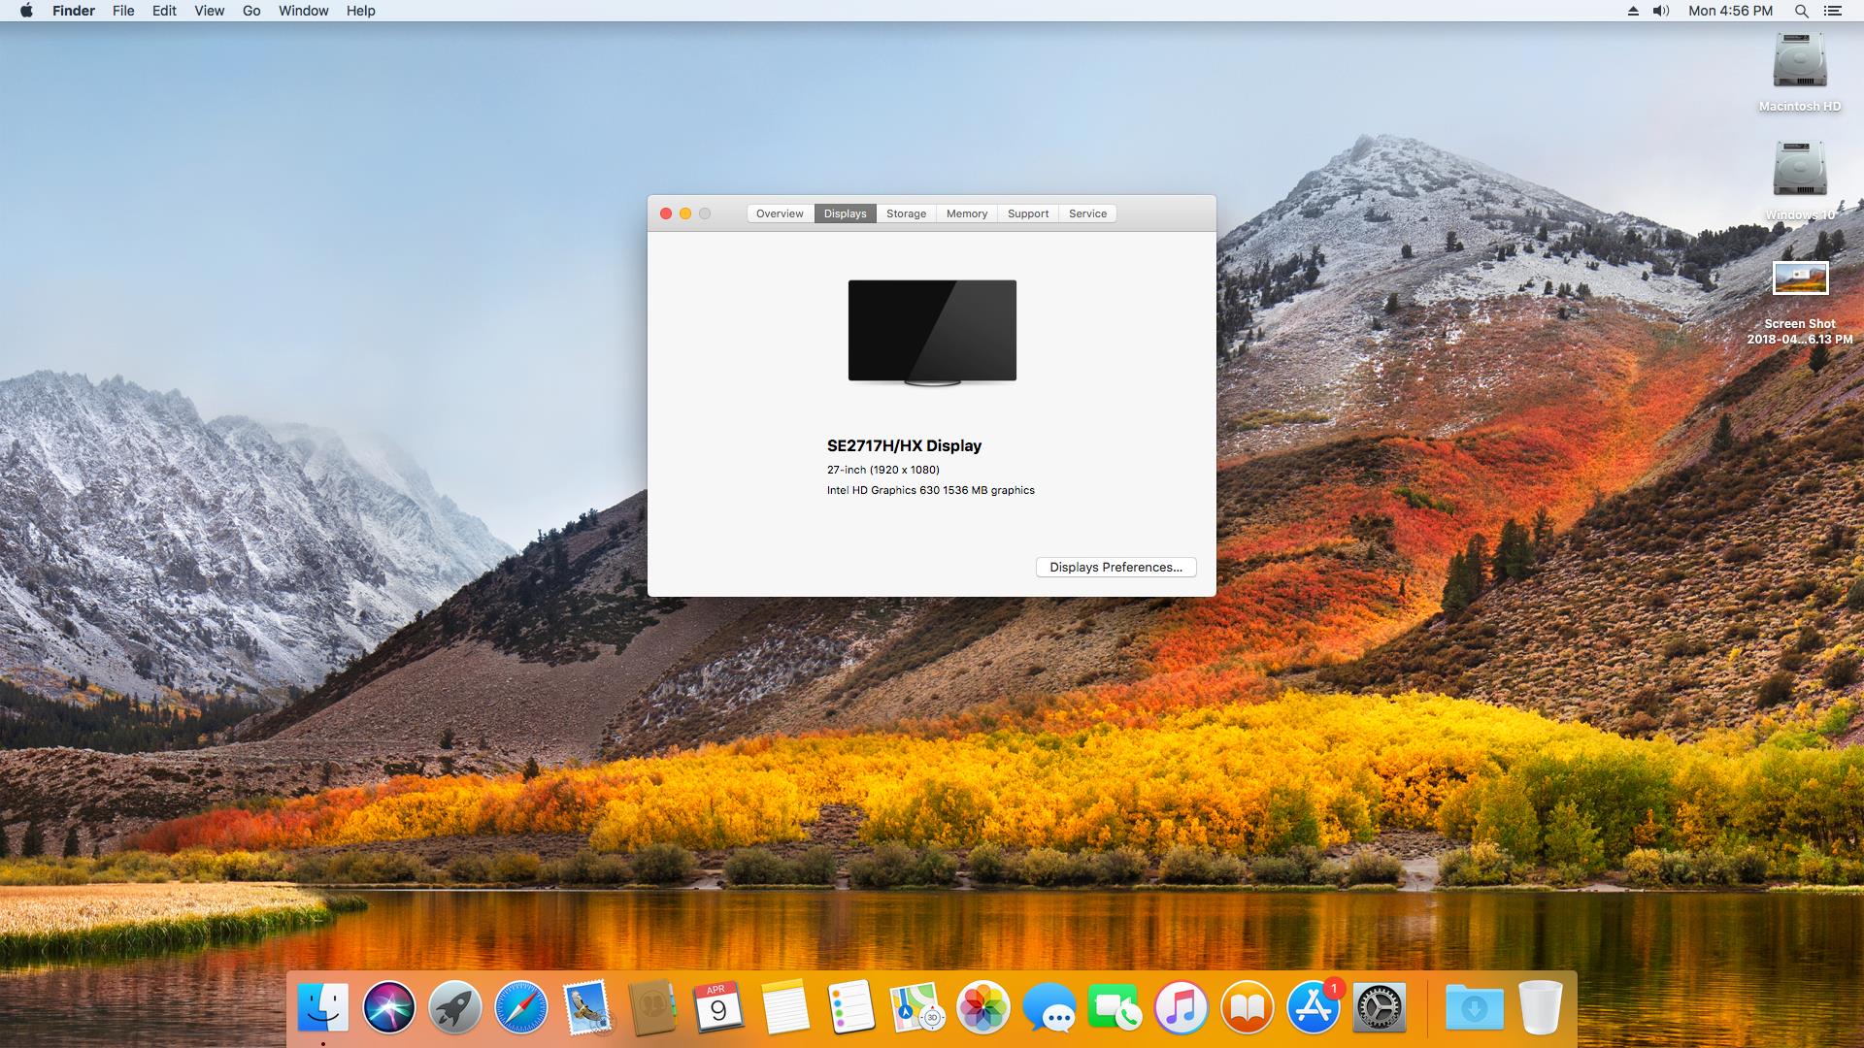Open the Apple menu
The height and width of the screenshot is (1048, 1864).
(26, 11)
